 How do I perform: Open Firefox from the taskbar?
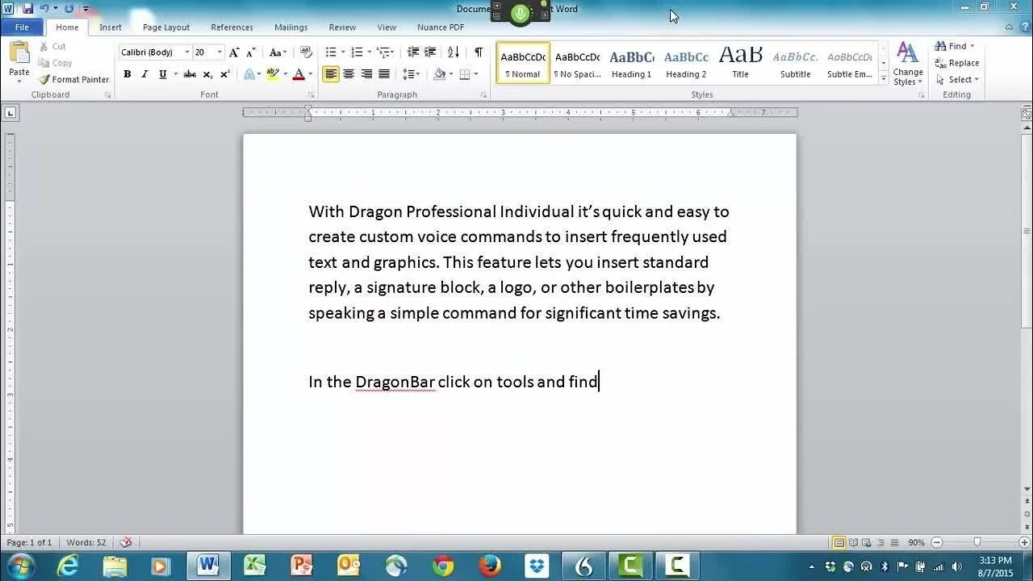tap(490, 566)
